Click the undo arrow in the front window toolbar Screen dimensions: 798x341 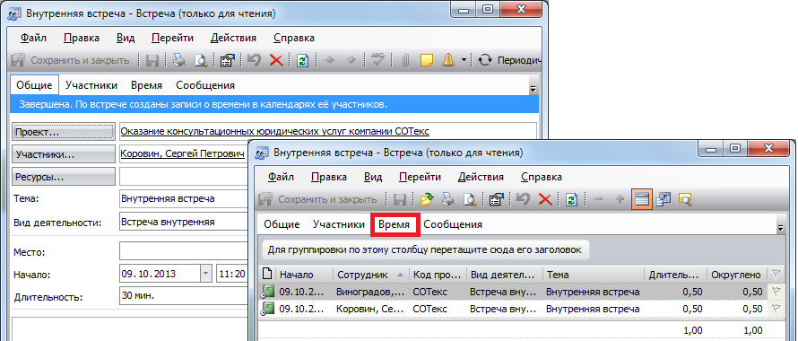pos(523,199)
